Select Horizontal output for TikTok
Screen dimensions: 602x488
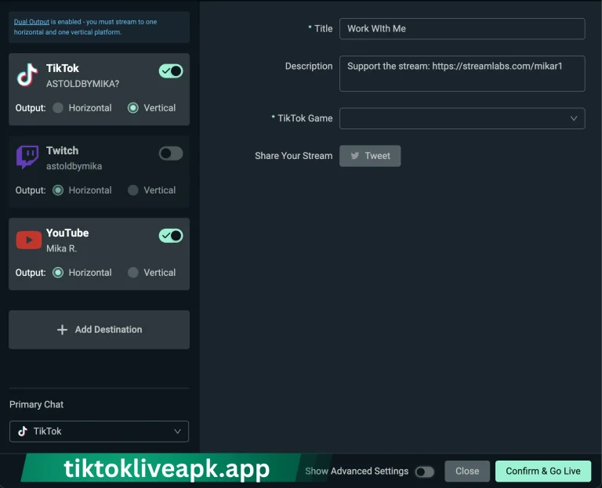[58, 108]
